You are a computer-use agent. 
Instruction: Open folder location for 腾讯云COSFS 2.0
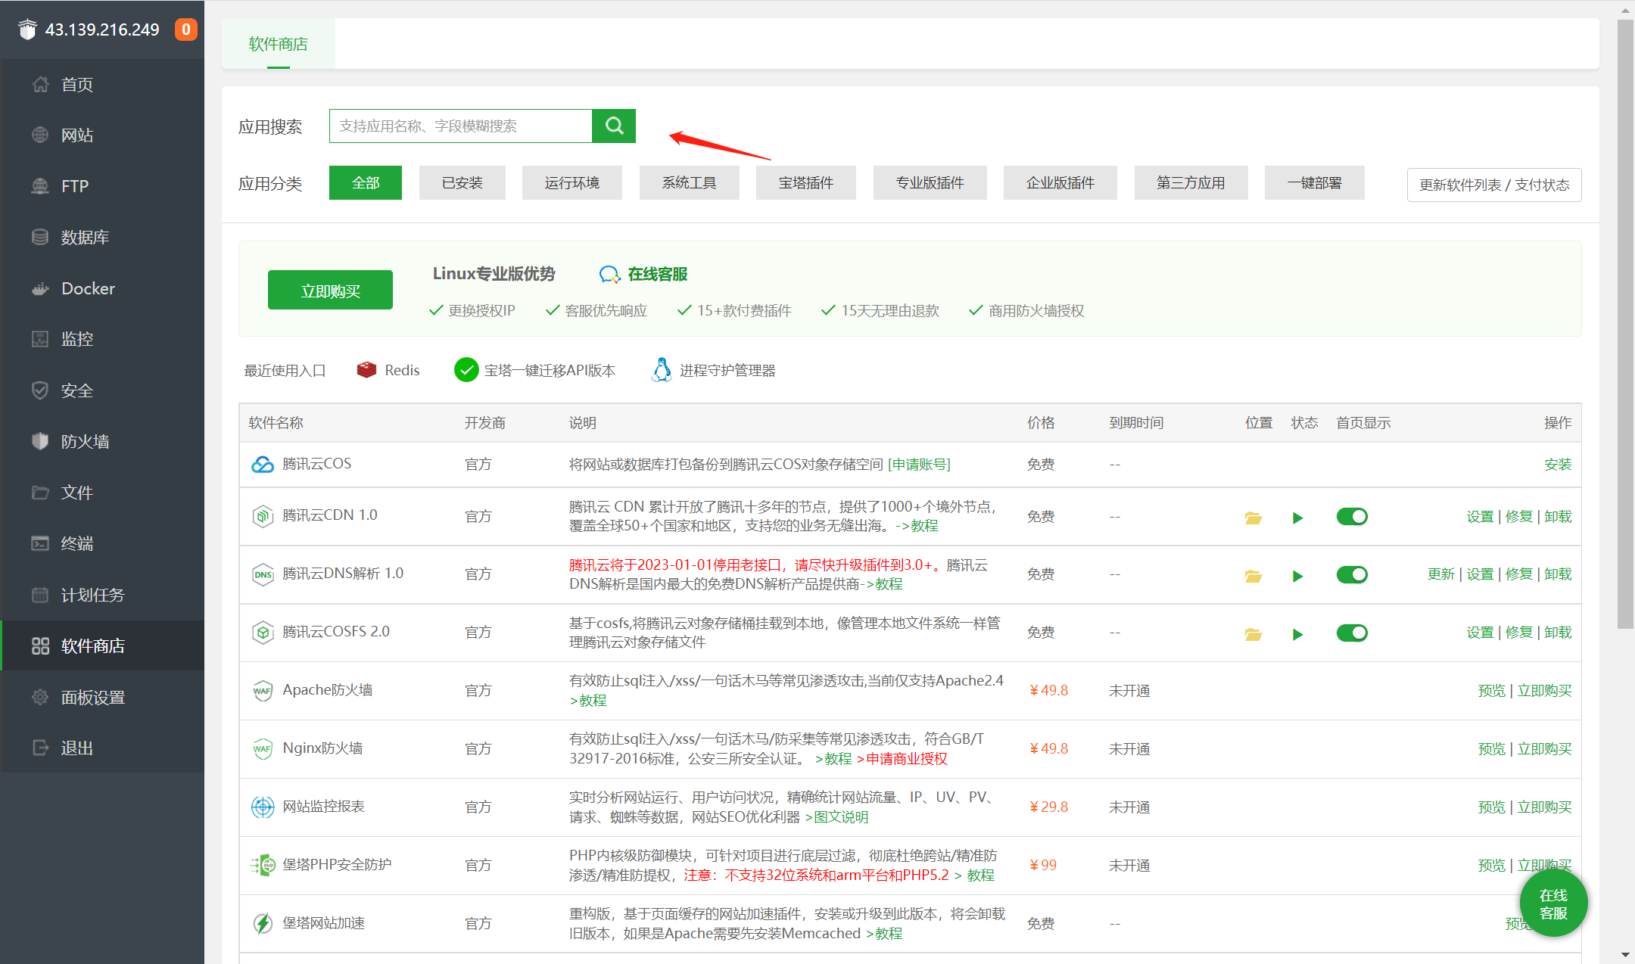(x=1253, y=634)
